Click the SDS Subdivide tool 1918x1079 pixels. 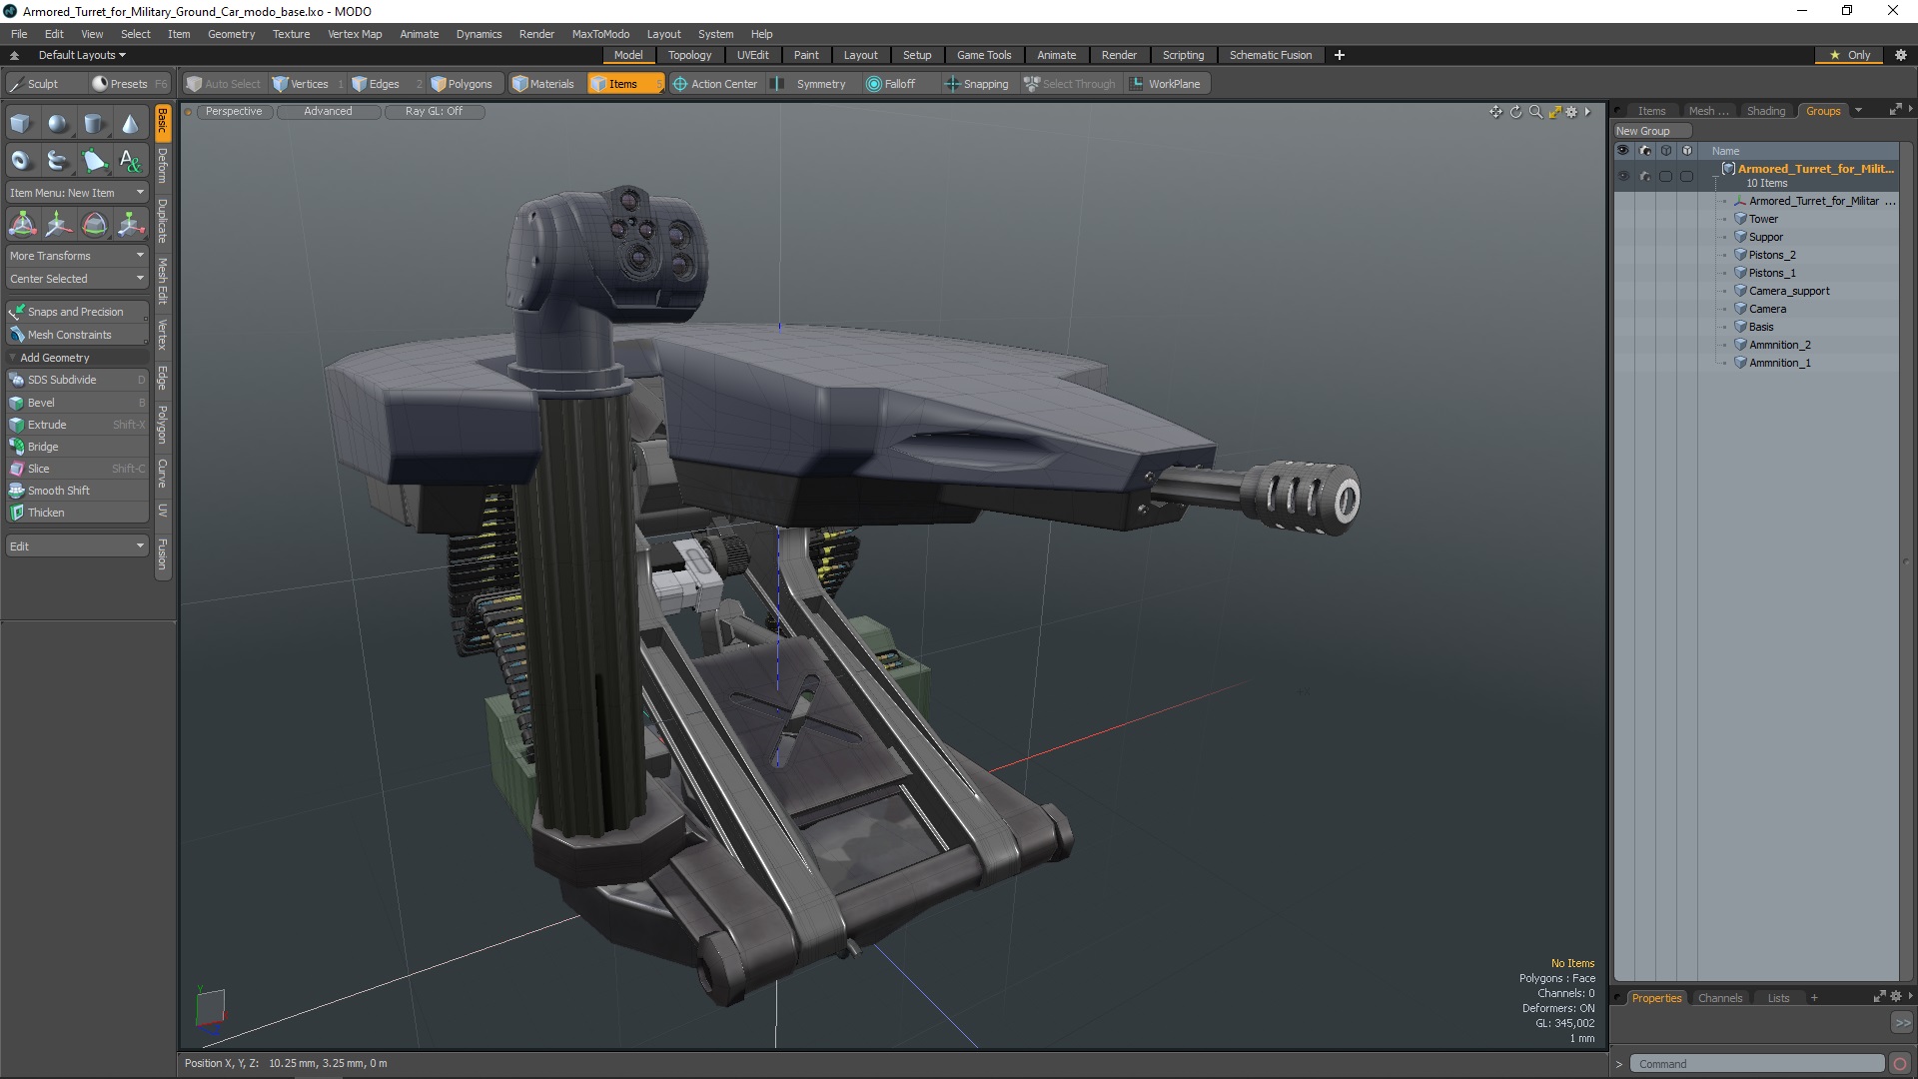77,380
